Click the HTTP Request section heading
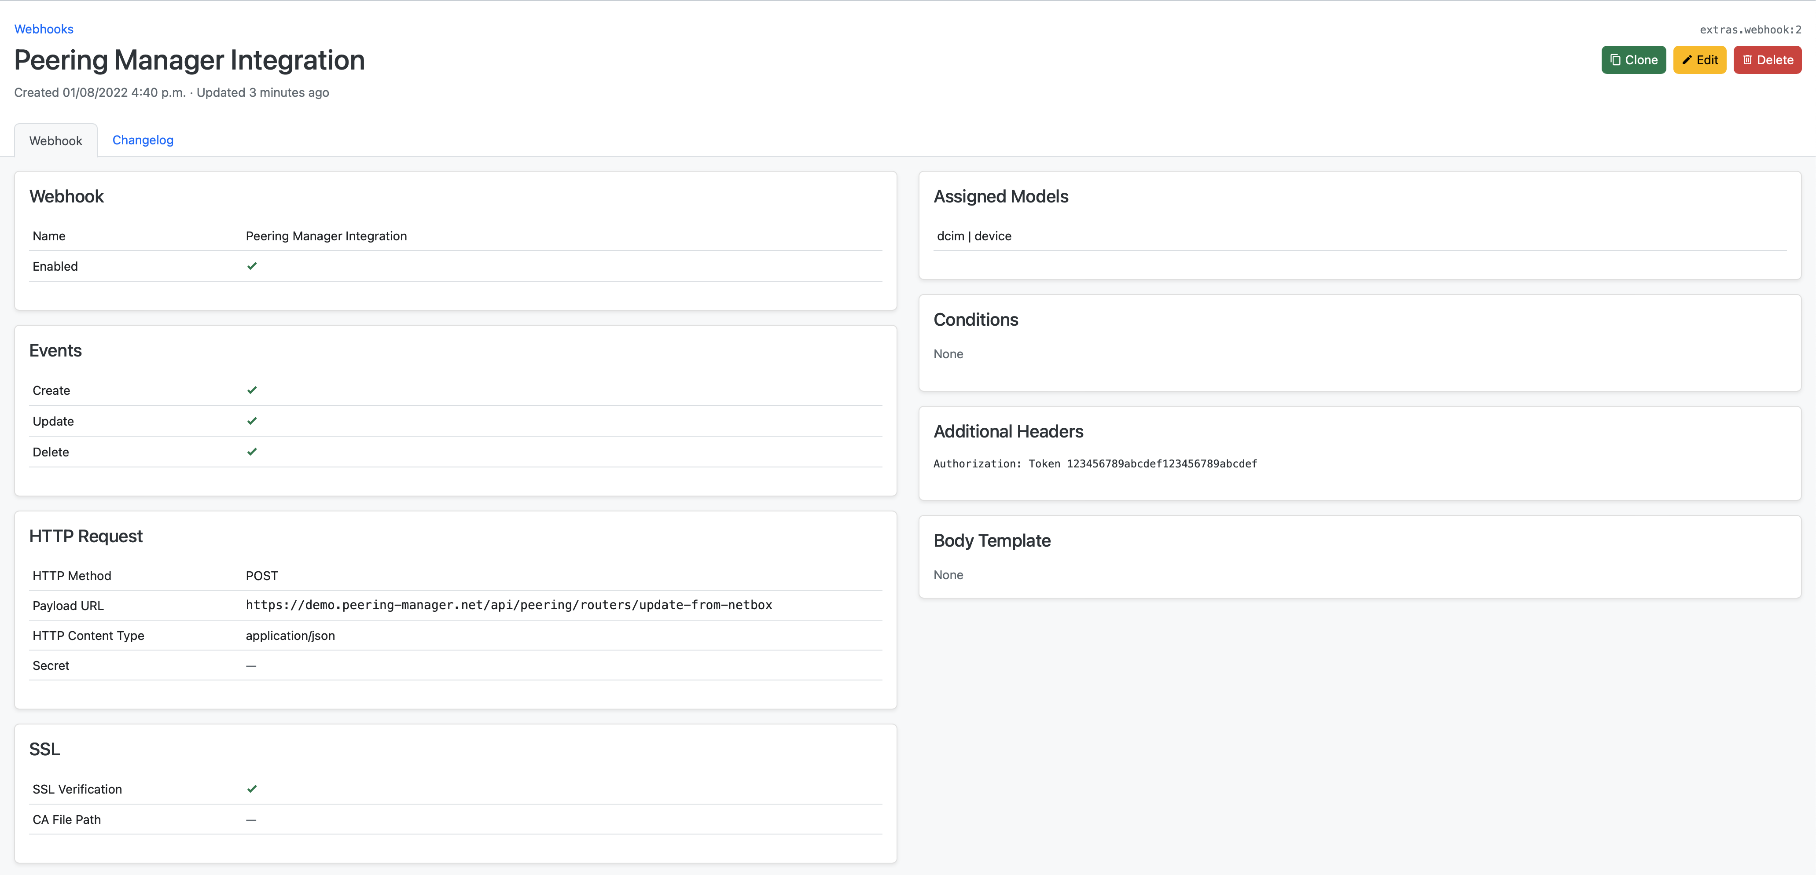This screenshot has width=1816, height=875. click(86, 536)
